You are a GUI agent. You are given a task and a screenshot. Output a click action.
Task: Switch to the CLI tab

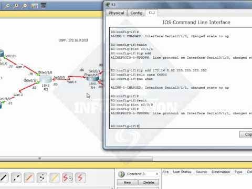point(152,13)
